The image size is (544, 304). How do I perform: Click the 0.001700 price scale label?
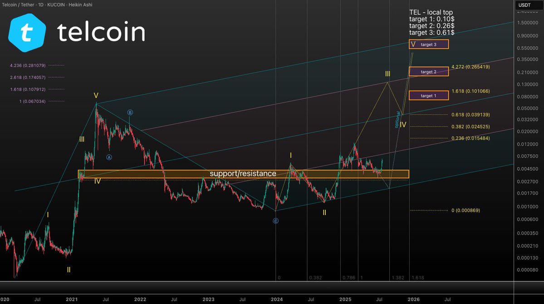[x=527, y=193]
